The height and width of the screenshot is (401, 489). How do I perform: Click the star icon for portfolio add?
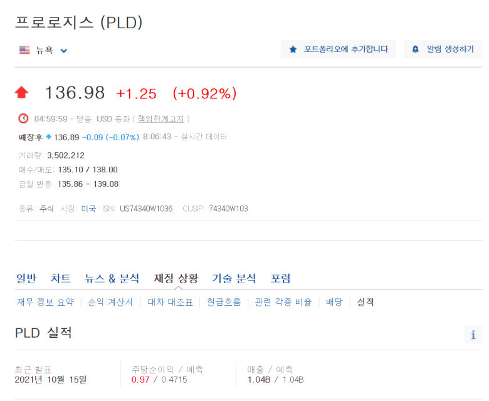pos(293,49)
